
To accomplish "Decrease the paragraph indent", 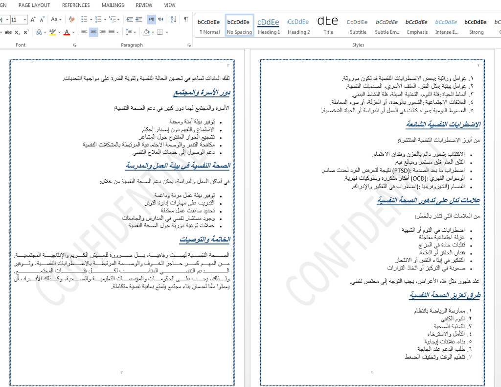I will tap(129, 20).
